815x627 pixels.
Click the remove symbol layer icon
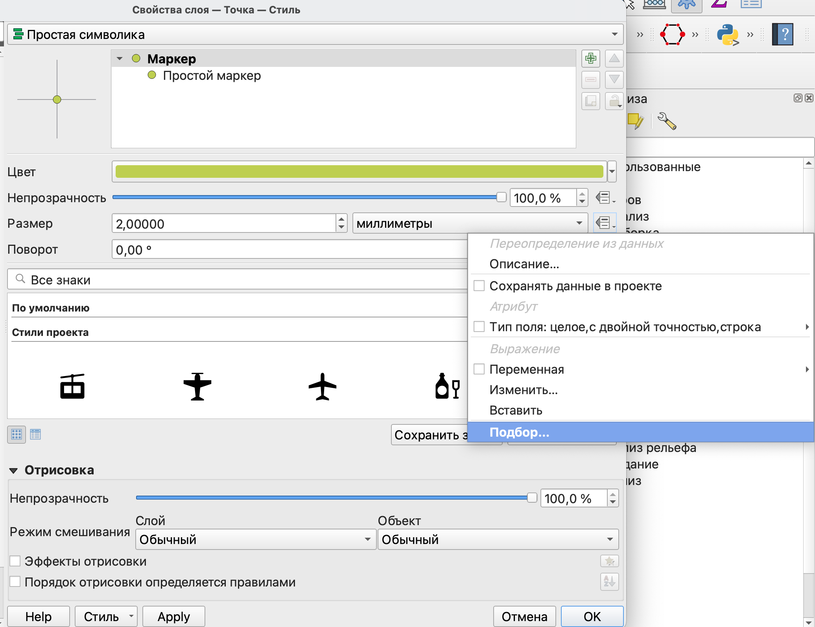(x=590, y=80)
